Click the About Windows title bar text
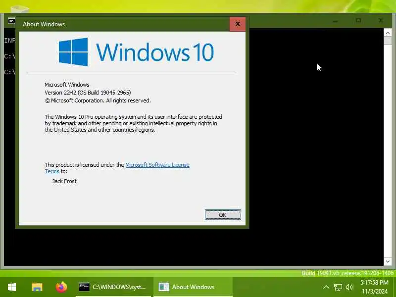 coord(44,24)
